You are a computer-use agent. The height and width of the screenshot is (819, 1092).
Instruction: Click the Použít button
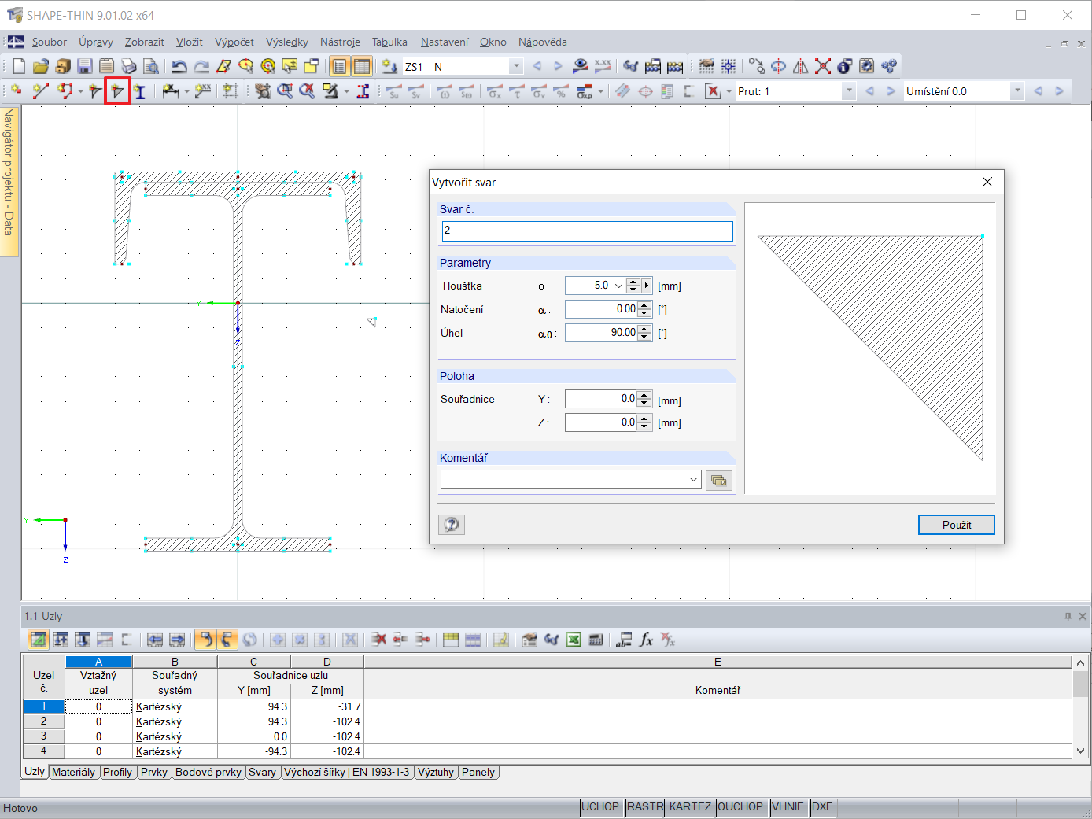pos(957,525)
